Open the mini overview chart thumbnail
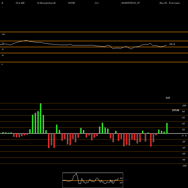188x188 pixels. [93, 180]
